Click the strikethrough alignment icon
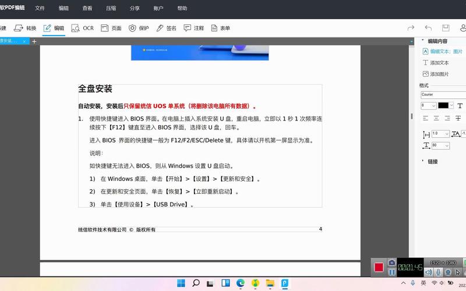This screenshot has height=291, width=466. 458,118
